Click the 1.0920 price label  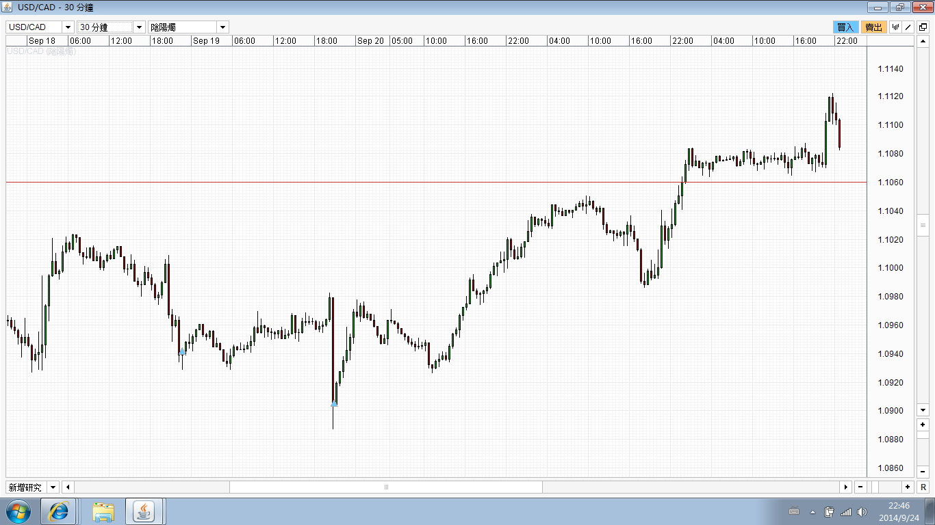point(891,383)
